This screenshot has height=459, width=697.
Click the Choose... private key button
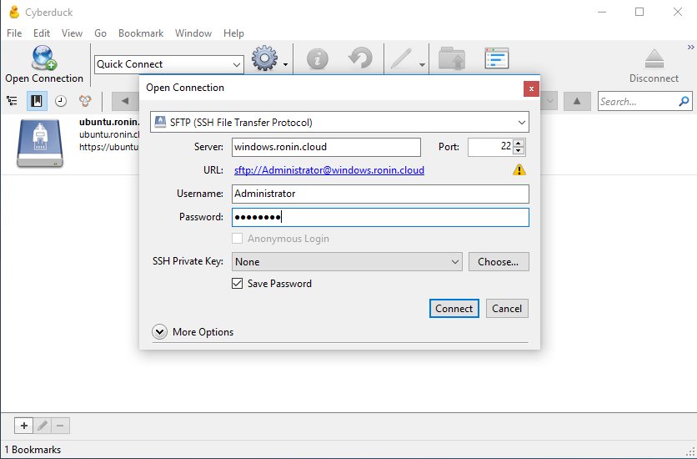point(499,262)
